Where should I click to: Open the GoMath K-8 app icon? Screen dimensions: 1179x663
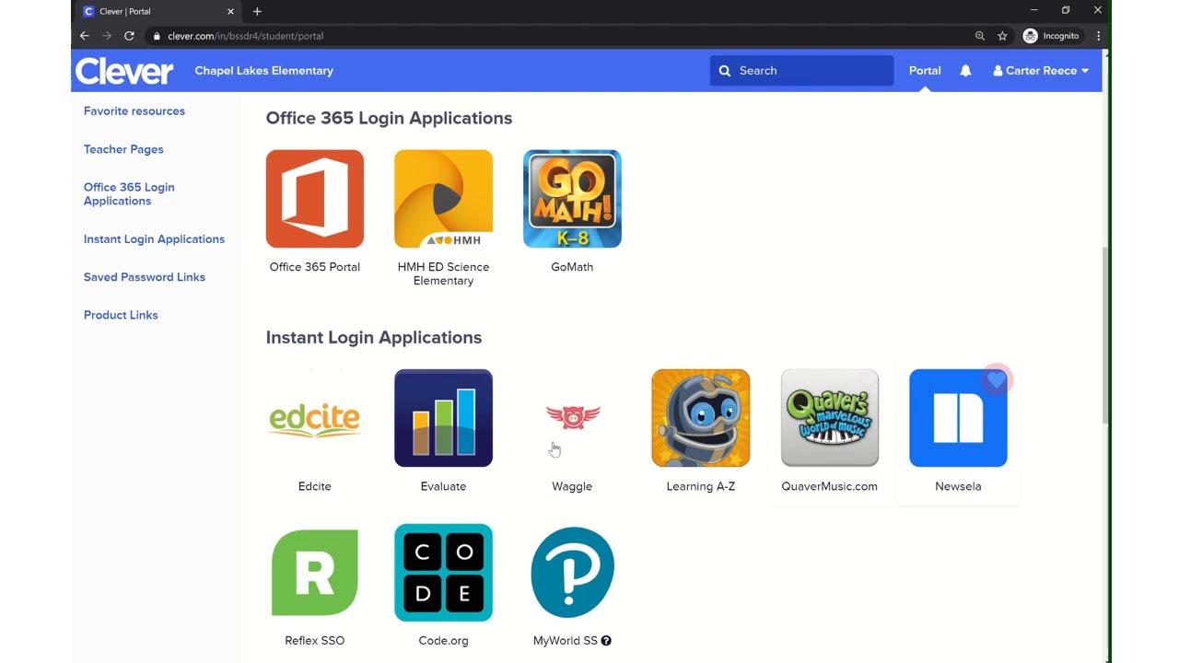click(x=572, y=199)
